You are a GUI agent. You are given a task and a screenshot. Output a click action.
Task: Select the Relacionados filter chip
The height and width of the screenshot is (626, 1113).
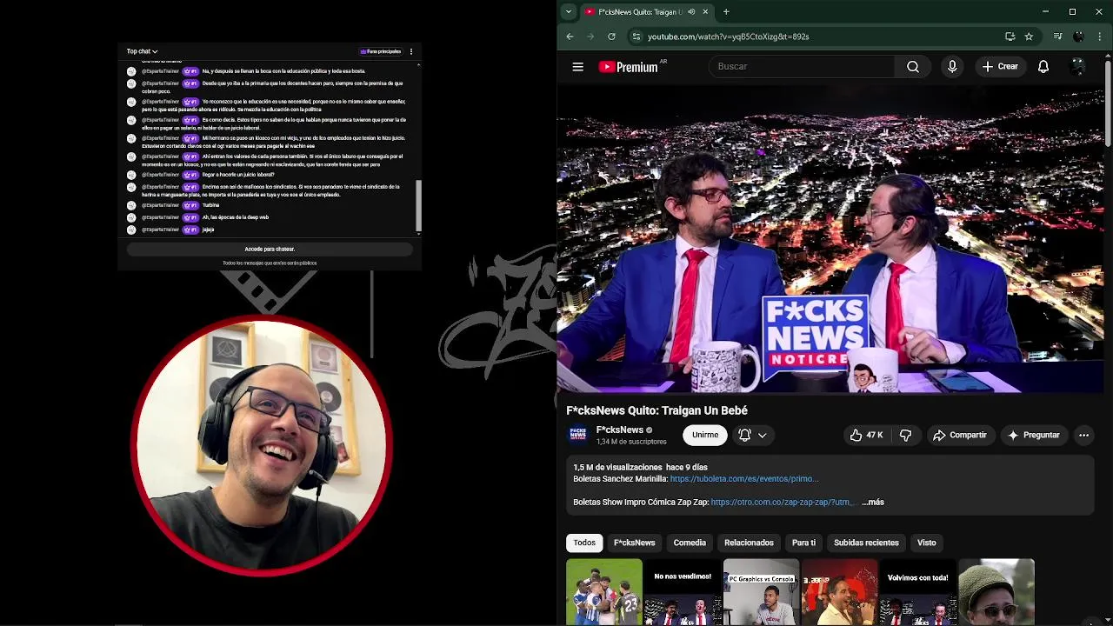(749, 543)
